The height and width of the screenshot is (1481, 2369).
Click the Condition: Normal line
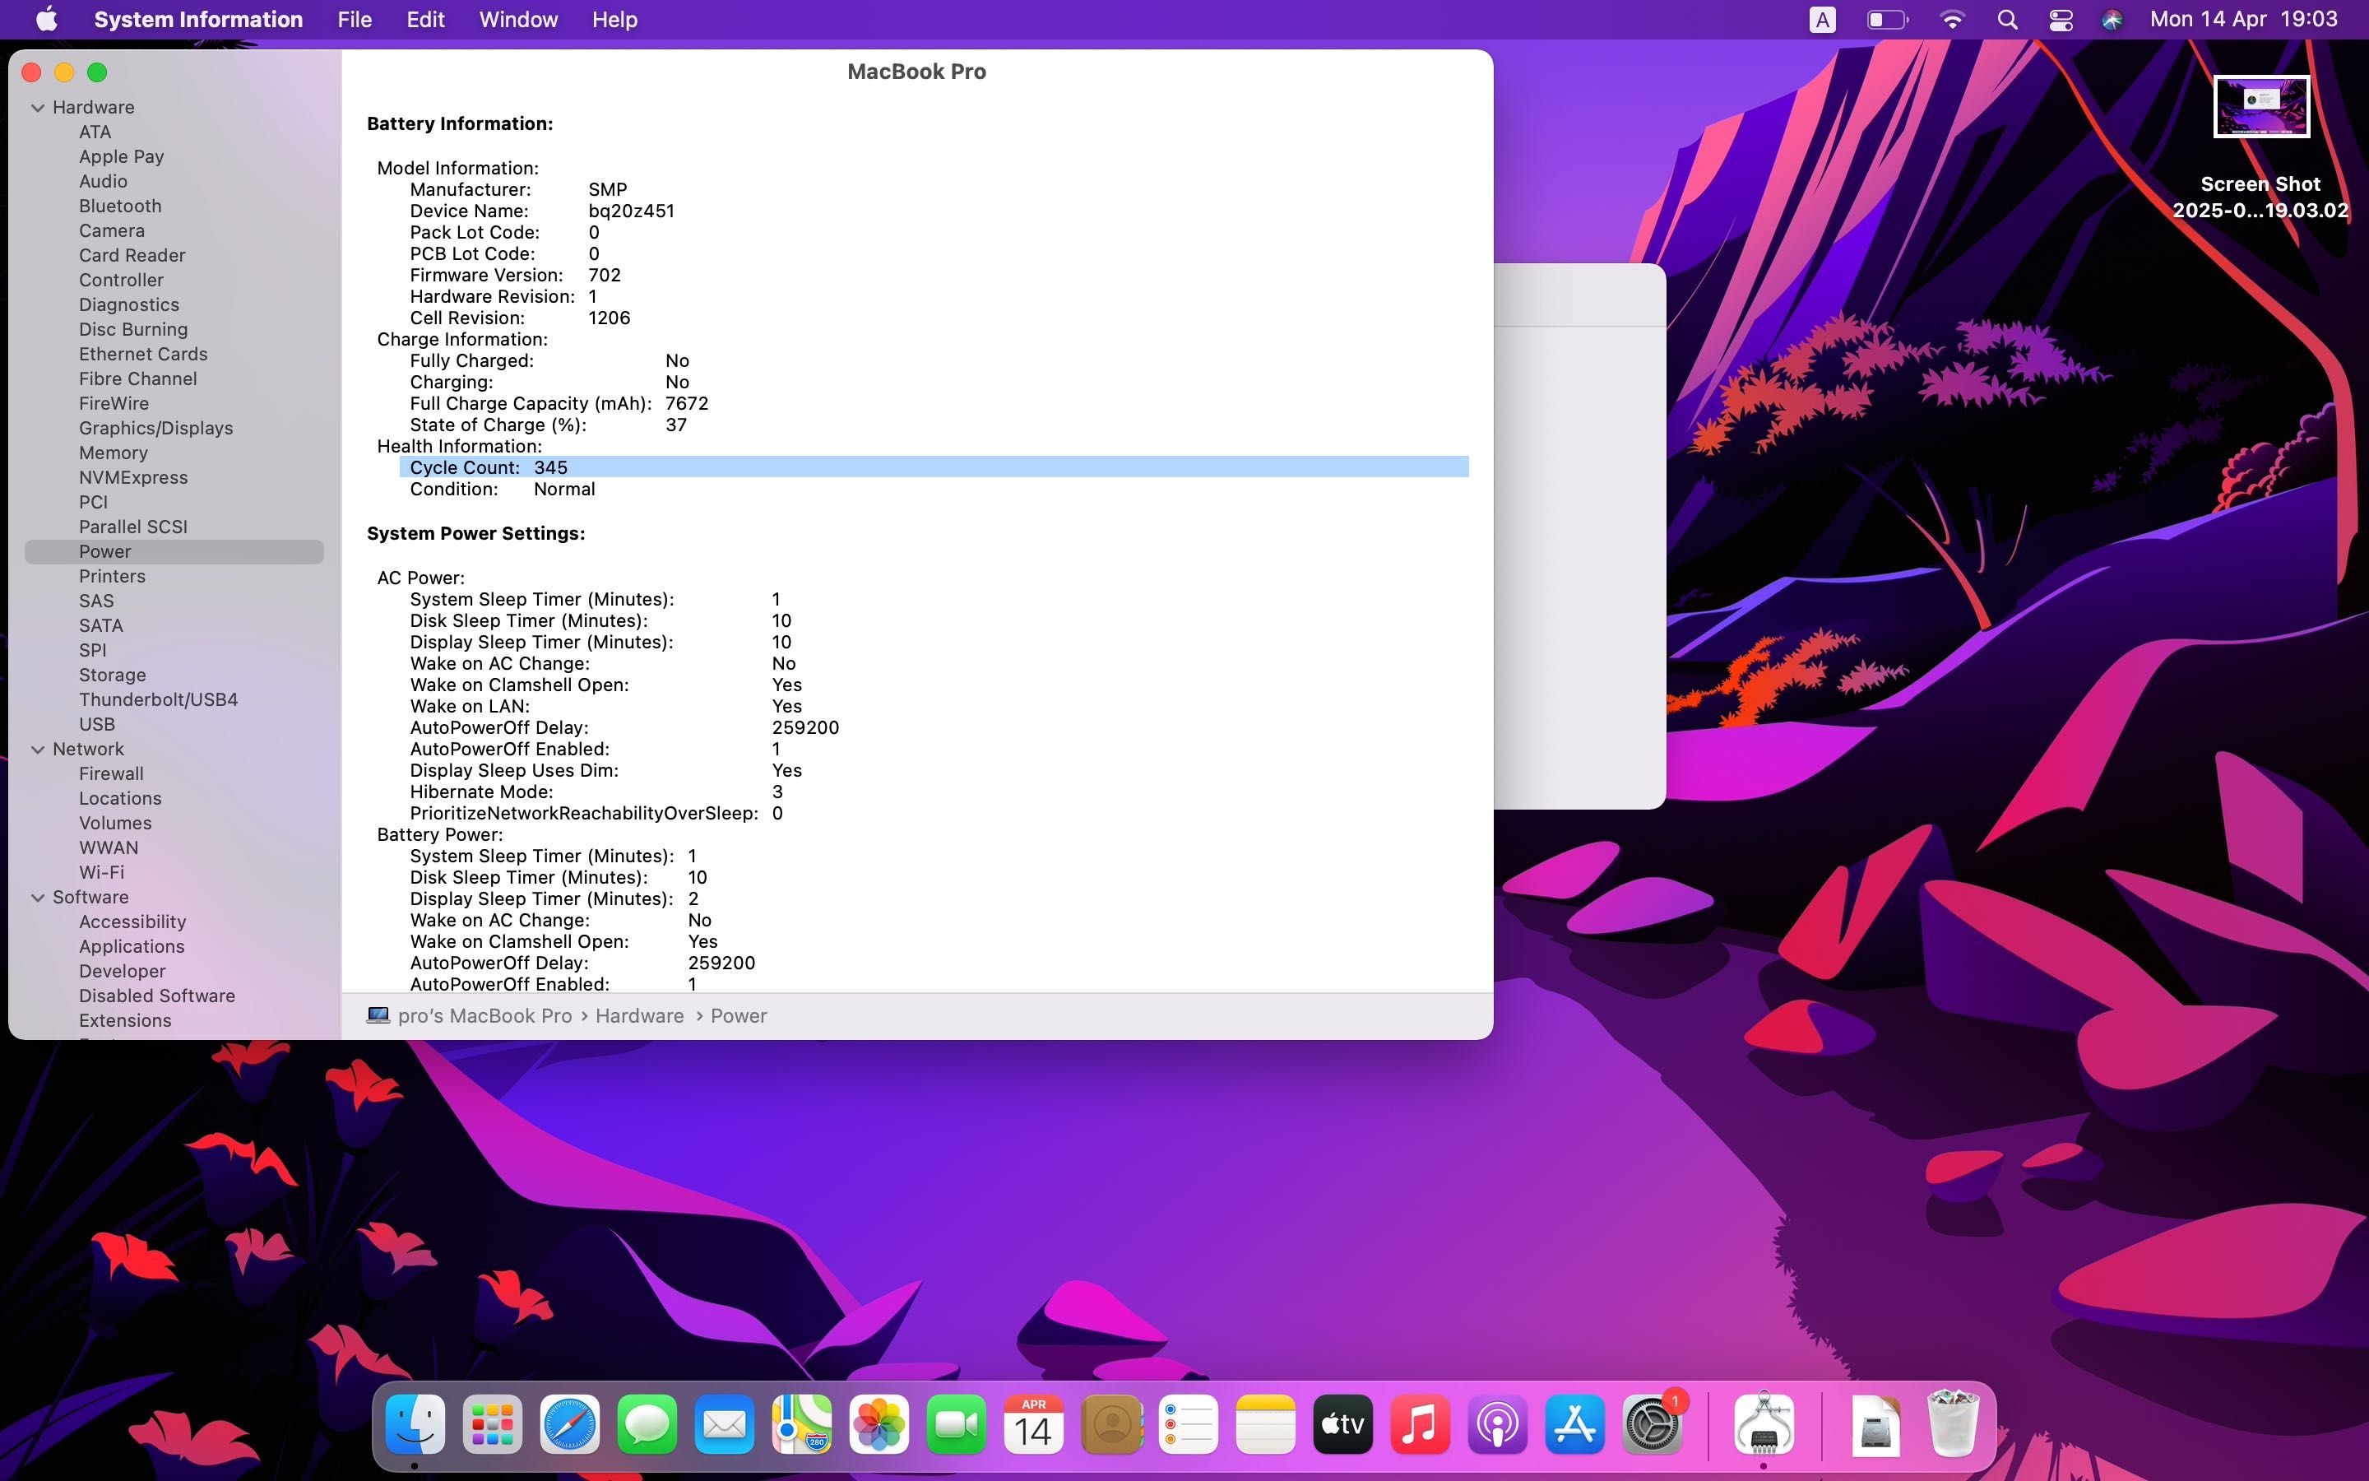click(503, 489)
